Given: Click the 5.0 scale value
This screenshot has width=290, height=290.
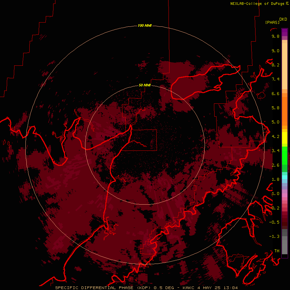Looking at the screenshot, I should [x=275, y=122].
